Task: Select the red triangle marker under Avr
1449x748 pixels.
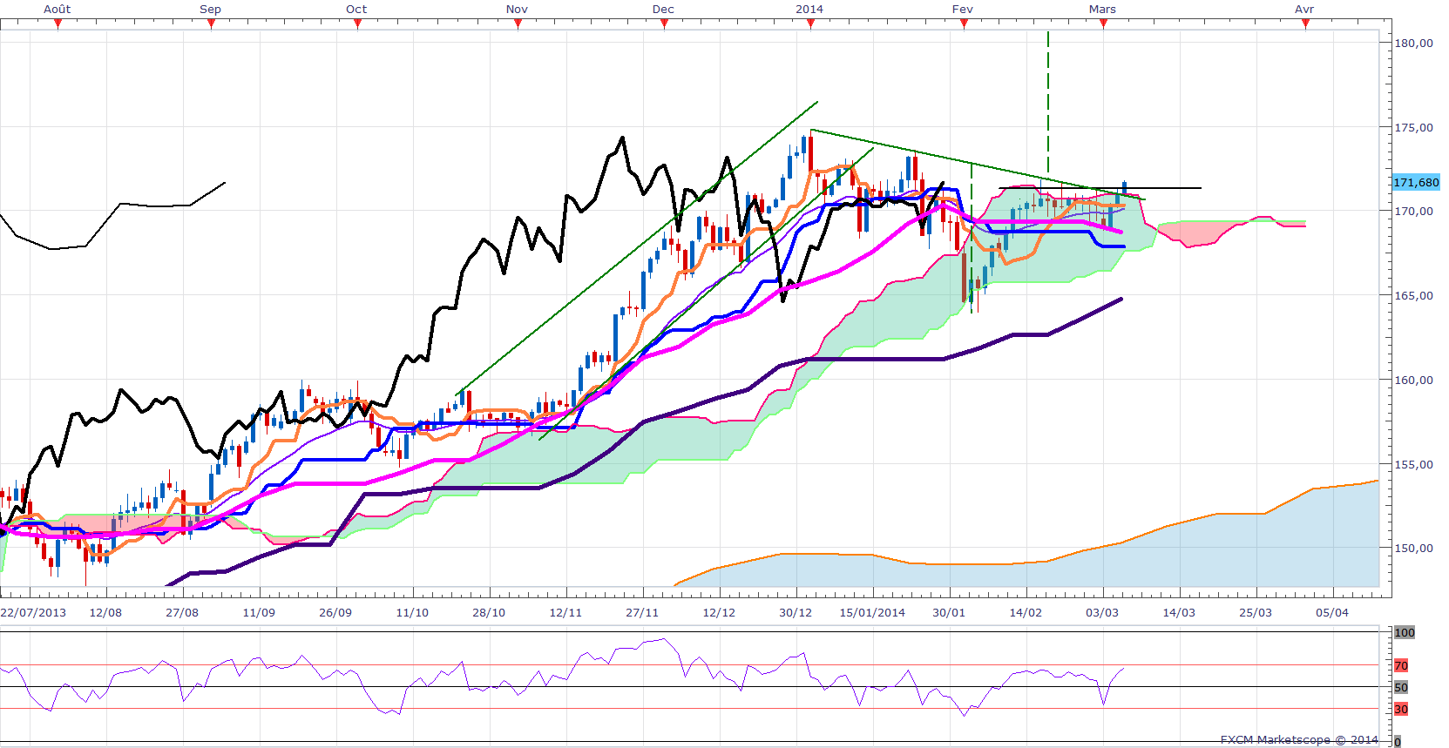Action: [x=1306, y=24]
